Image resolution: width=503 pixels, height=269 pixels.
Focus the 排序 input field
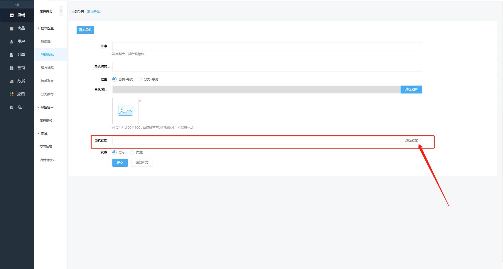click(x=267, y=46)
